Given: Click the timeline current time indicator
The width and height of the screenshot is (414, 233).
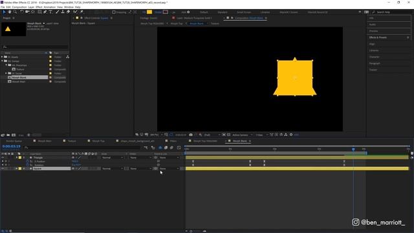Looking at the screenshot, I should click(x=353, y=150).
